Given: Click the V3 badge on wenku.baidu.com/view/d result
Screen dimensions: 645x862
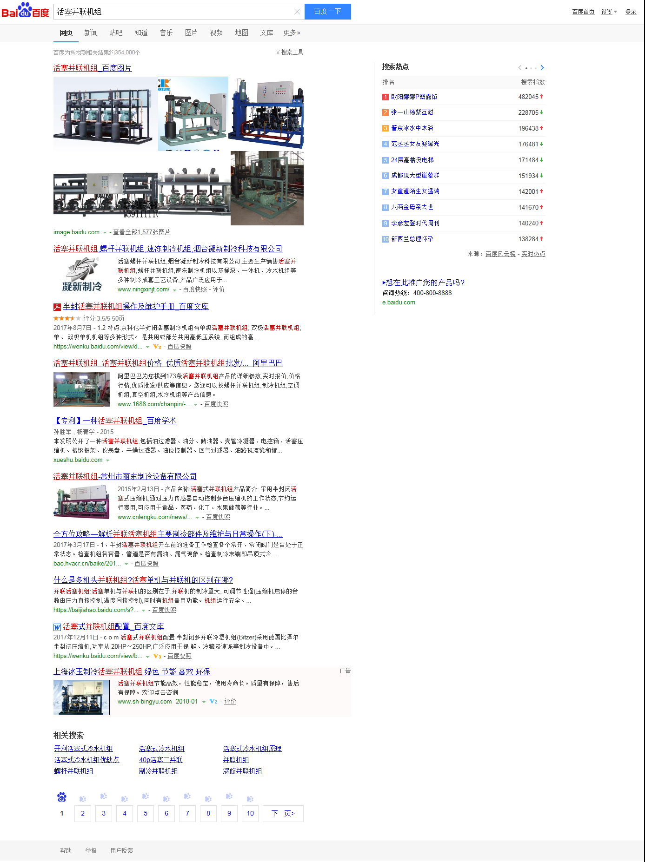Looking at the screenshot, I should (x=157, y=347).
